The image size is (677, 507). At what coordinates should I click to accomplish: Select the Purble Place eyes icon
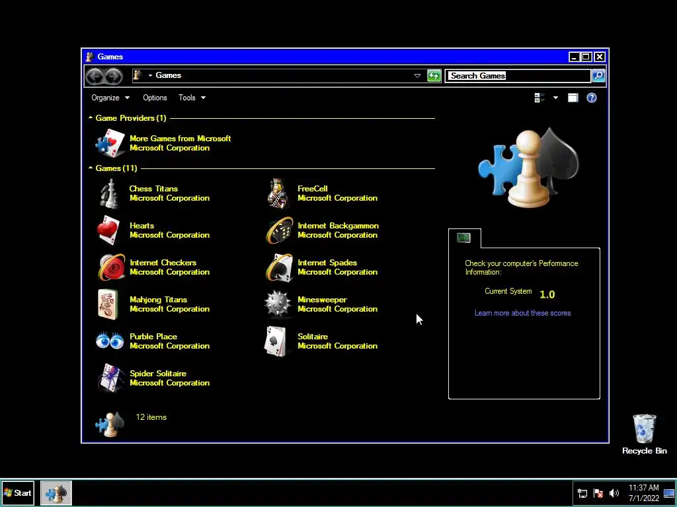(x=110, y=341)
